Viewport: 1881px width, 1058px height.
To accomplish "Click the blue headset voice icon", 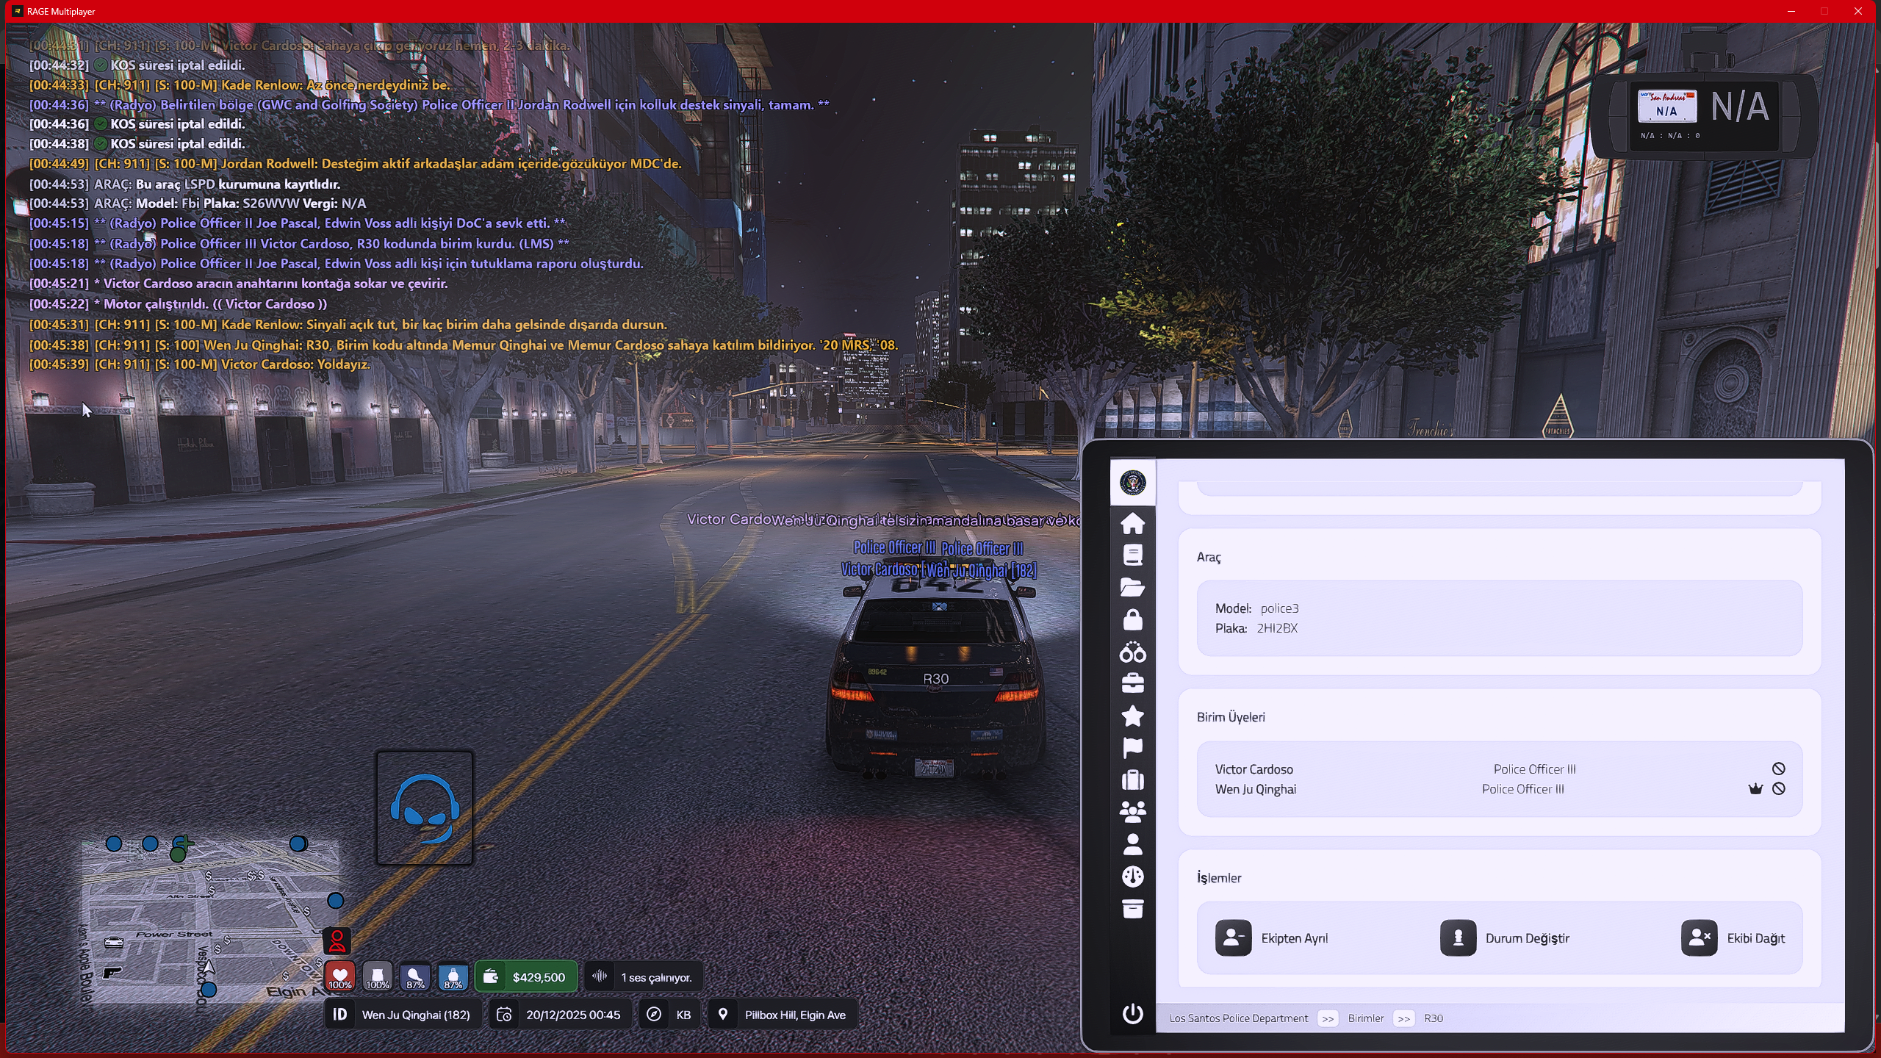I will coord(425,808).
